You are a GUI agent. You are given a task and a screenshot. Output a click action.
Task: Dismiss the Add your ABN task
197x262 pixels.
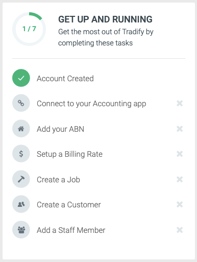(180, 129)
